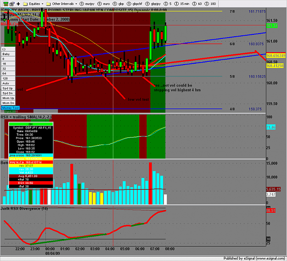This screenshot has height=261, width=287.
Task: Click the 'stopping vol highest 4 hrs' annotation
Action: (x=177, y=90)
